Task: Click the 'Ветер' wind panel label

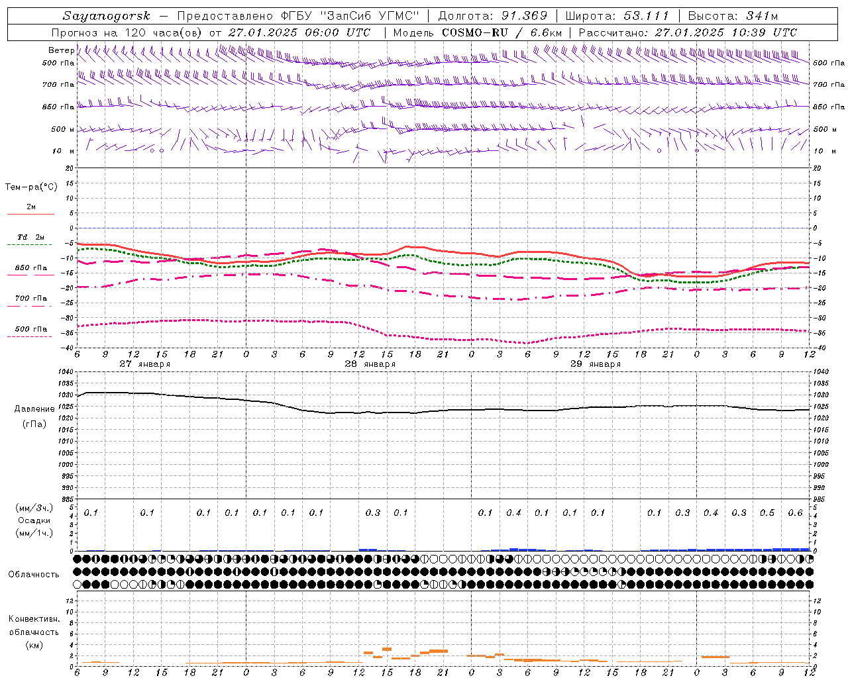Action: coord(61,50)
